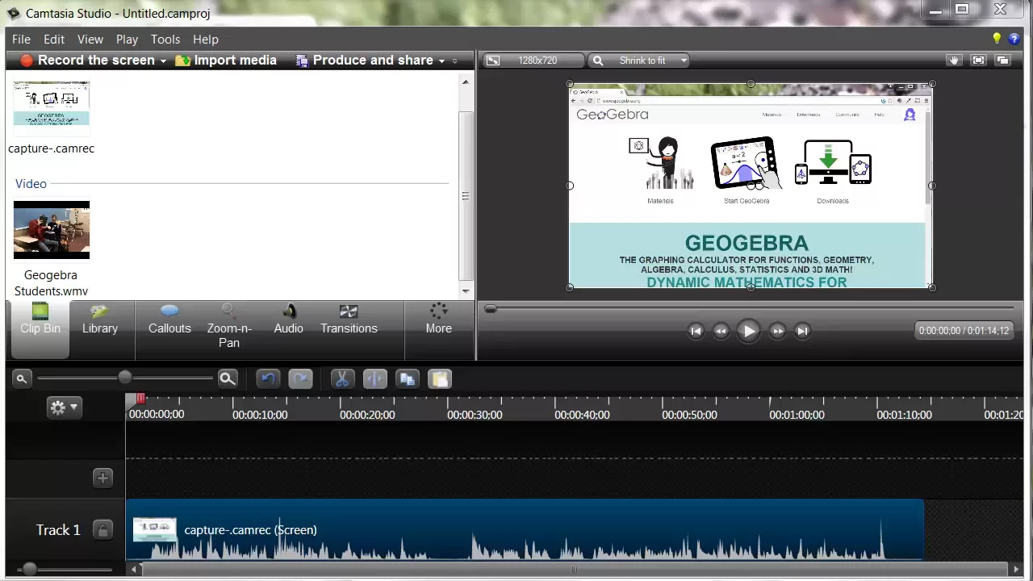Open the Callouts tab
Viewport: 1033px width, 581px height.
pos(169,320)
